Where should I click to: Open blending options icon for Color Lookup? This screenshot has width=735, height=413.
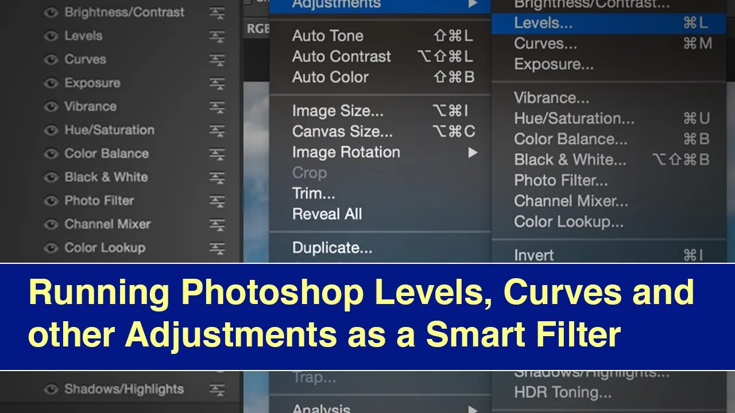pos(217,248)
